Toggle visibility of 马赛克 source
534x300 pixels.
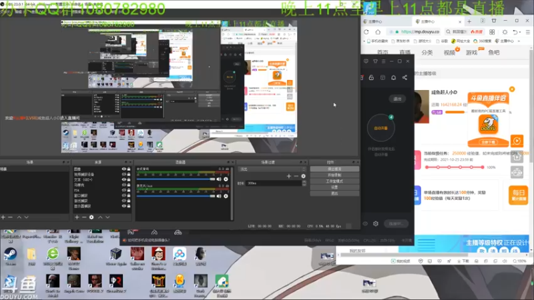coord(124,185)
